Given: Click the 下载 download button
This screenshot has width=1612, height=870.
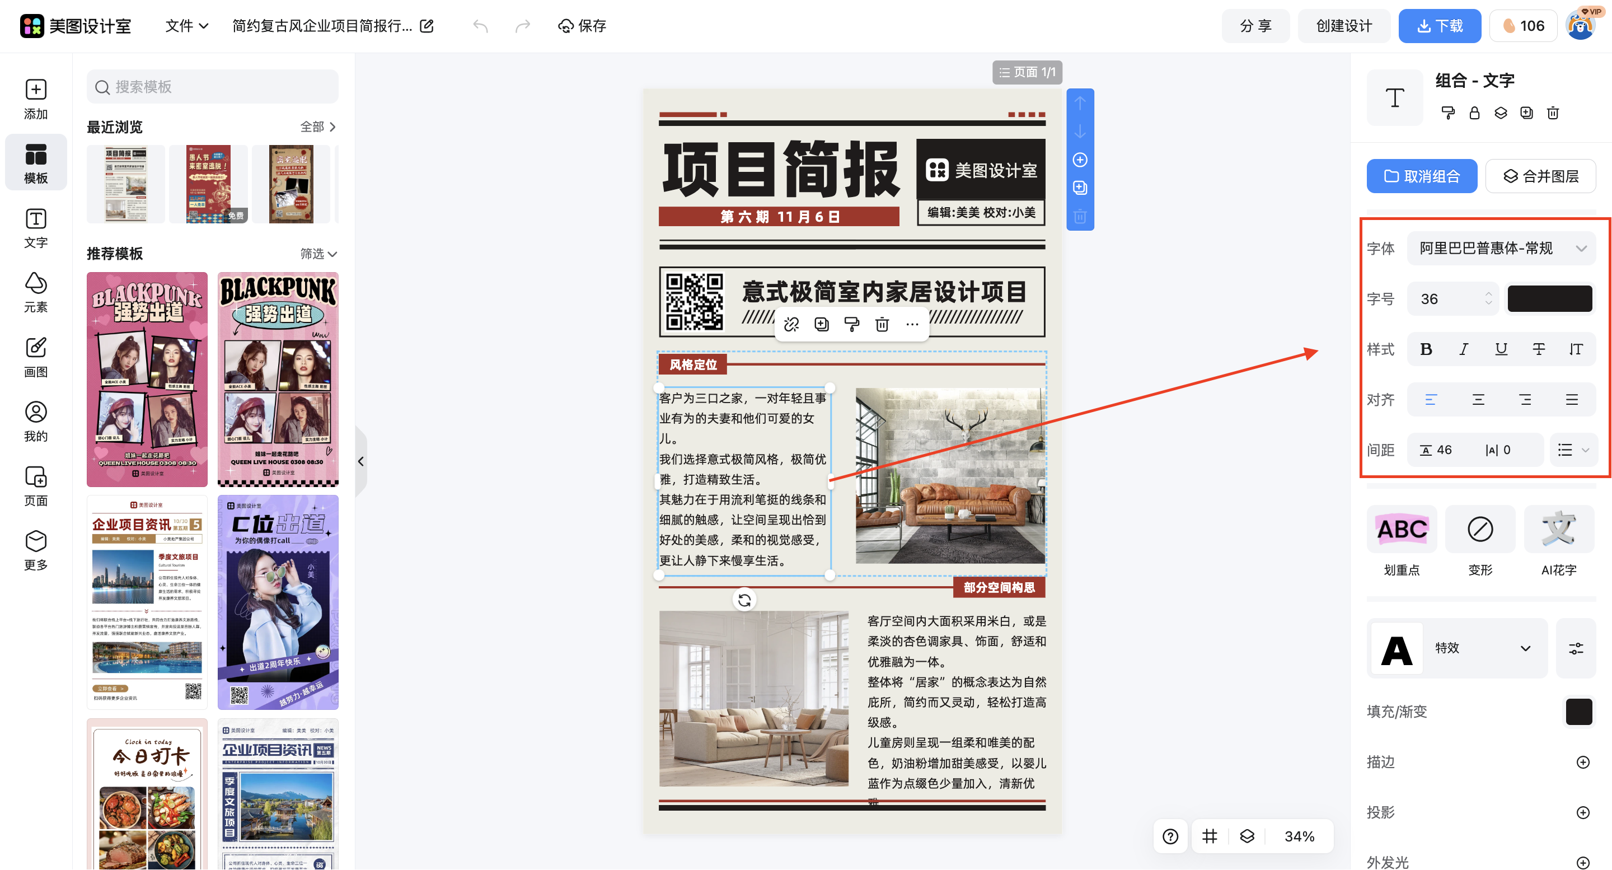Looking at the screenshot, I should coord(1440,26).
